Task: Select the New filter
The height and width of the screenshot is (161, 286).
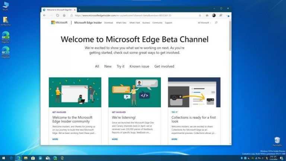Action: click(x=108, y=66)
